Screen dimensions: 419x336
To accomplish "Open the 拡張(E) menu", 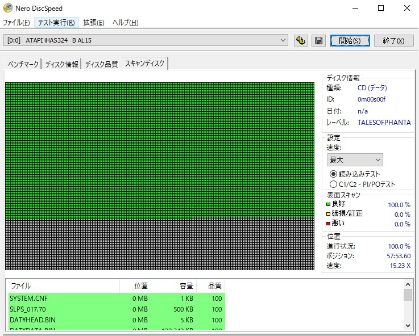I will [x=94, y=23].
